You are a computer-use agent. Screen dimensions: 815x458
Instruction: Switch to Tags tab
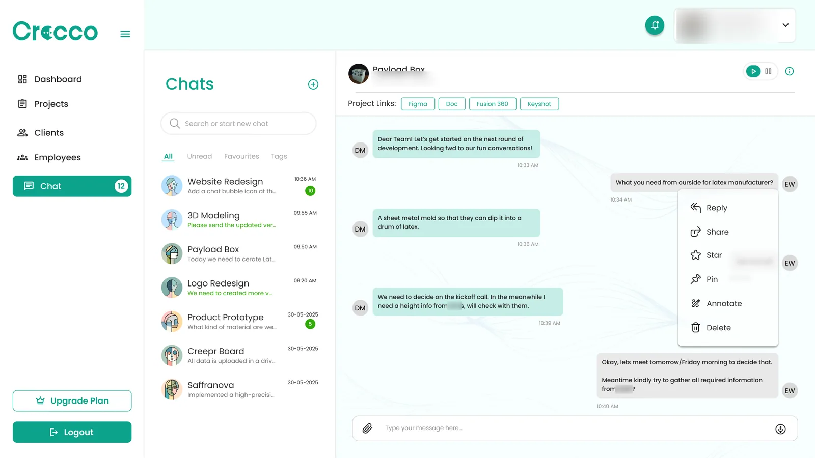click(279, 156)
